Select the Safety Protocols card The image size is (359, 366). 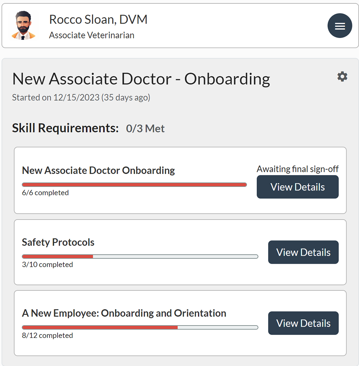pos(179,252)
